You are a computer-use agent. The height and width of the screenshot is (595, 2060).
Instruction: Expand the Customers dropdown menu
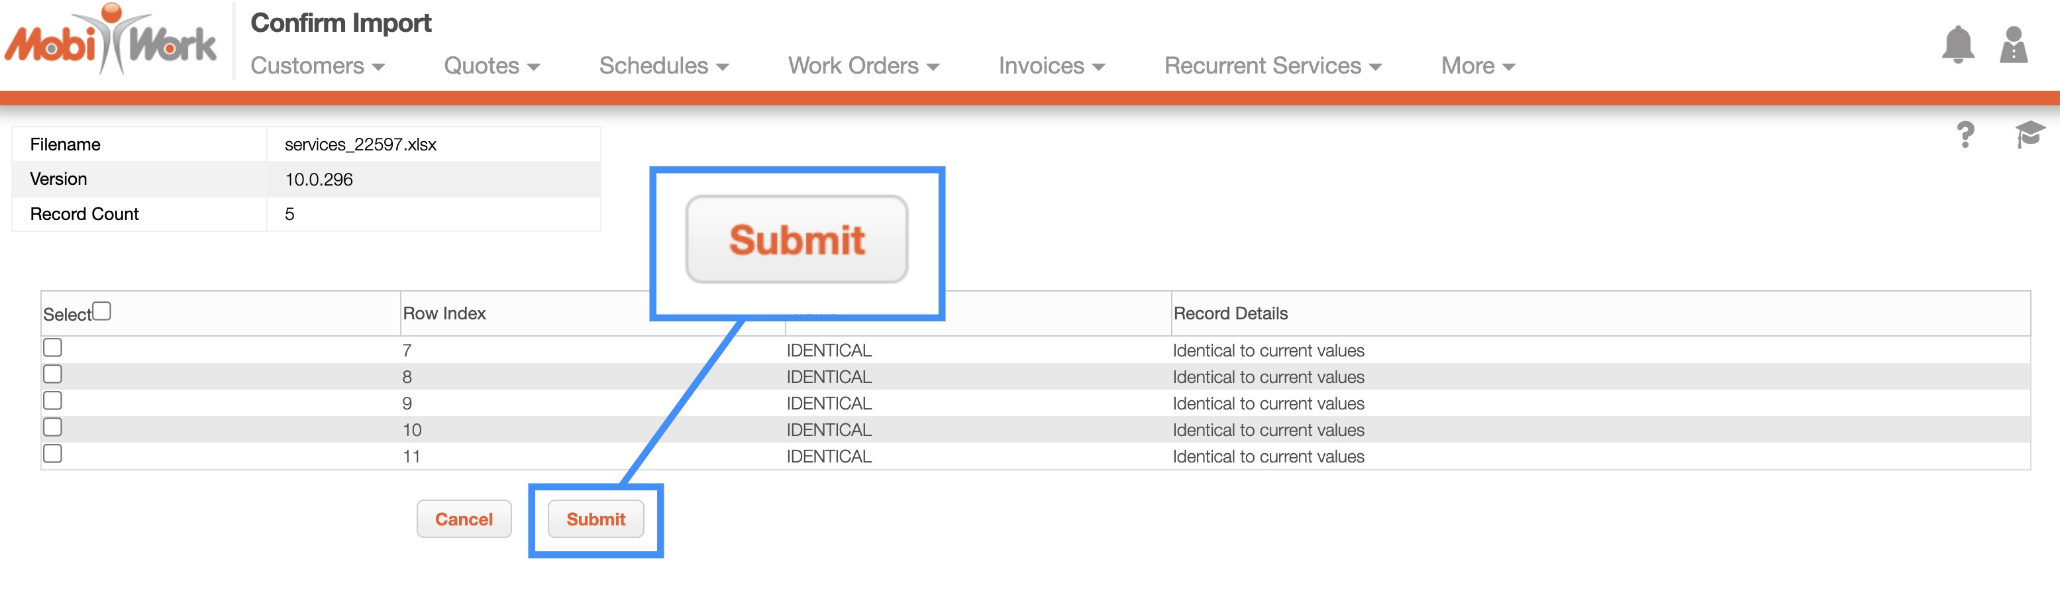click(317, 66)
